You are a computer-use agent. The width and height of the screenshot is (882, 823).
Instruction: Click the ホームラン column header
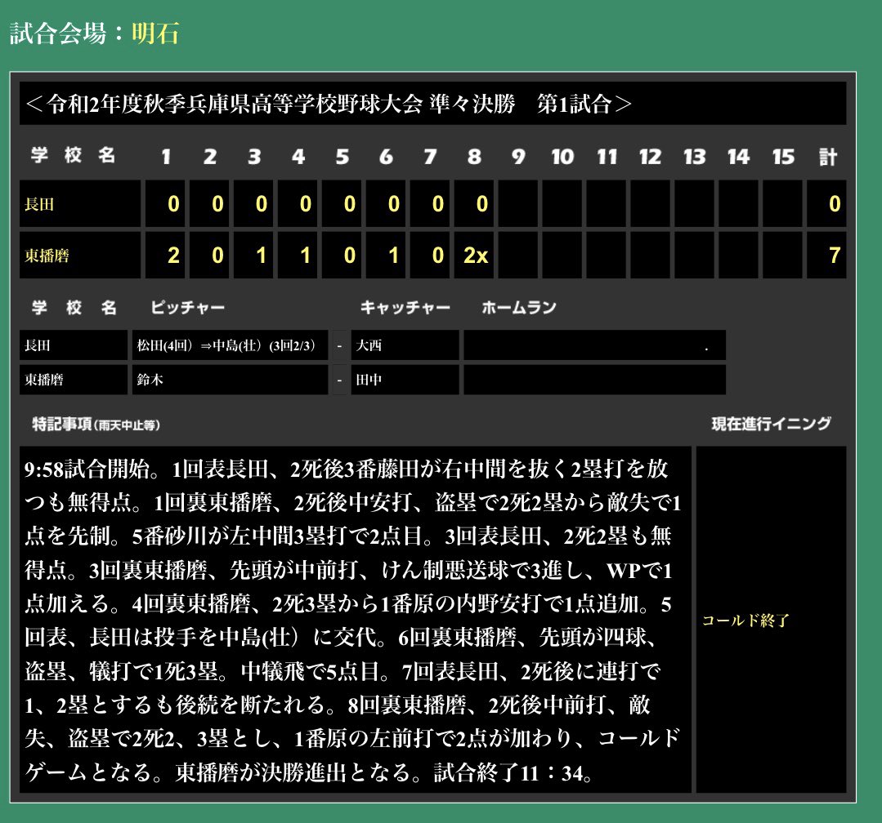point(518,307)
